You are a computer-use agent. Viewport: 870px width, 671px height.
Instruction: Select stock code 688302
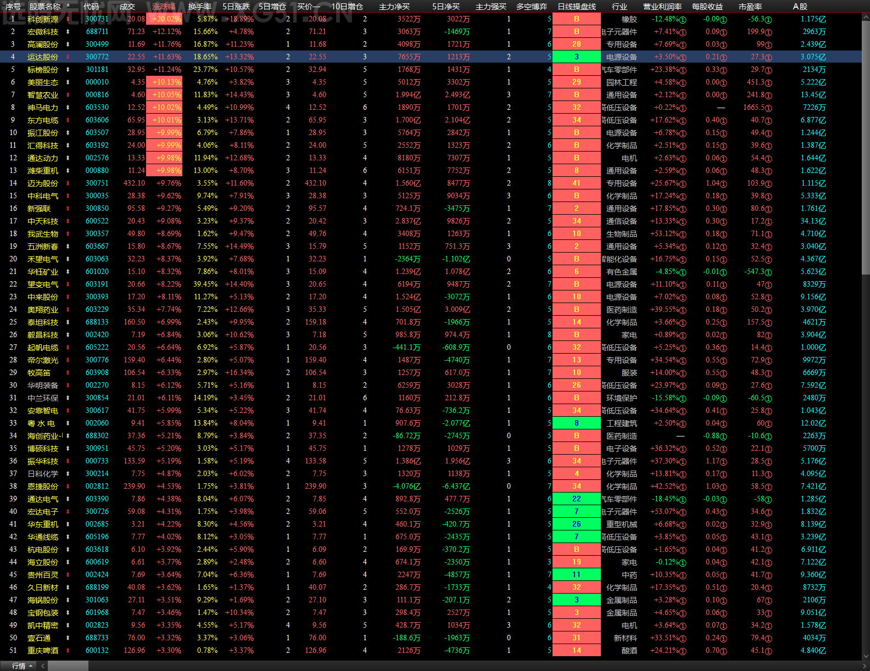(x=97, y=436)
